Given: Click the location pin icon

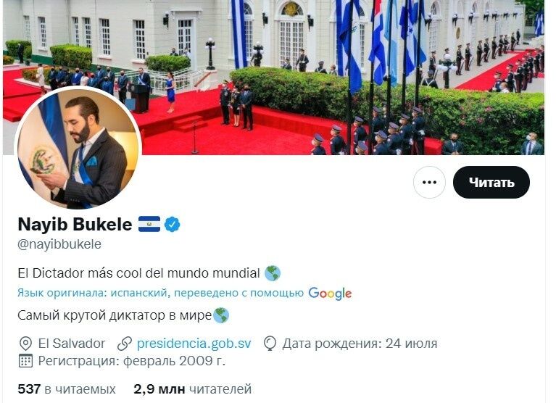Looking at the screenshot, I should click(x=25, y=344).
